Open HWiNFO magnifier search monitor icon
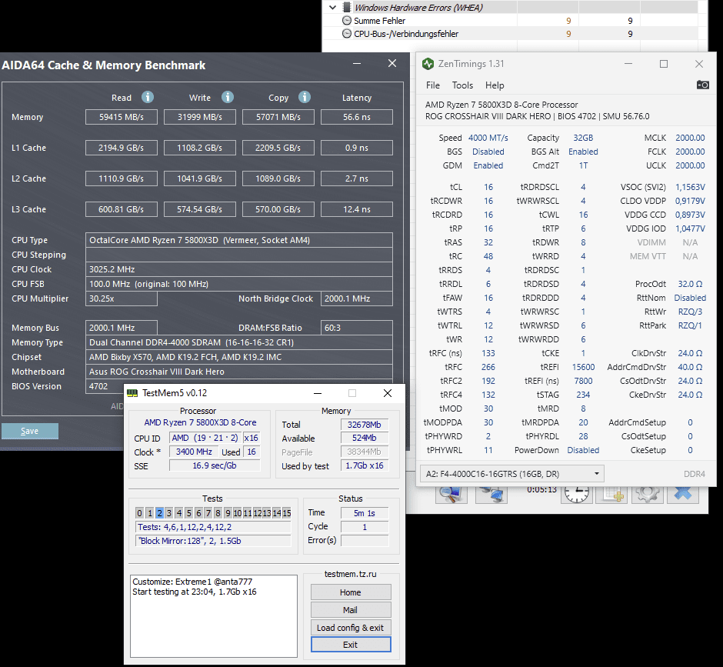The image size is (723, 667). point(452,495)
